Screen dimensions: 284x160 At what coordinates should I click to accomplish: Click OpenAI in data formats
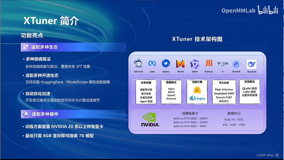[x=171, y=95]
